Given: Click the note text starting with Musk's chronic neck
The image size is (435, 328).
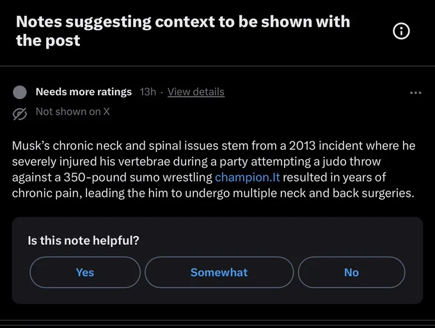Looking at the screenshot, I should [x=214, y=169].
